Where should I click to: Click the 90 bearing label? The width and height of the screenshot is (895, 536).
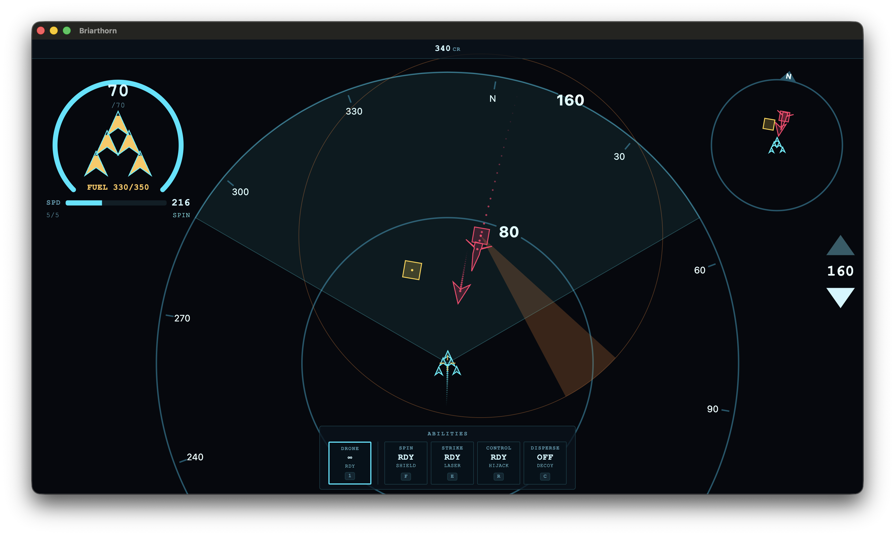(x=712, y=409)
